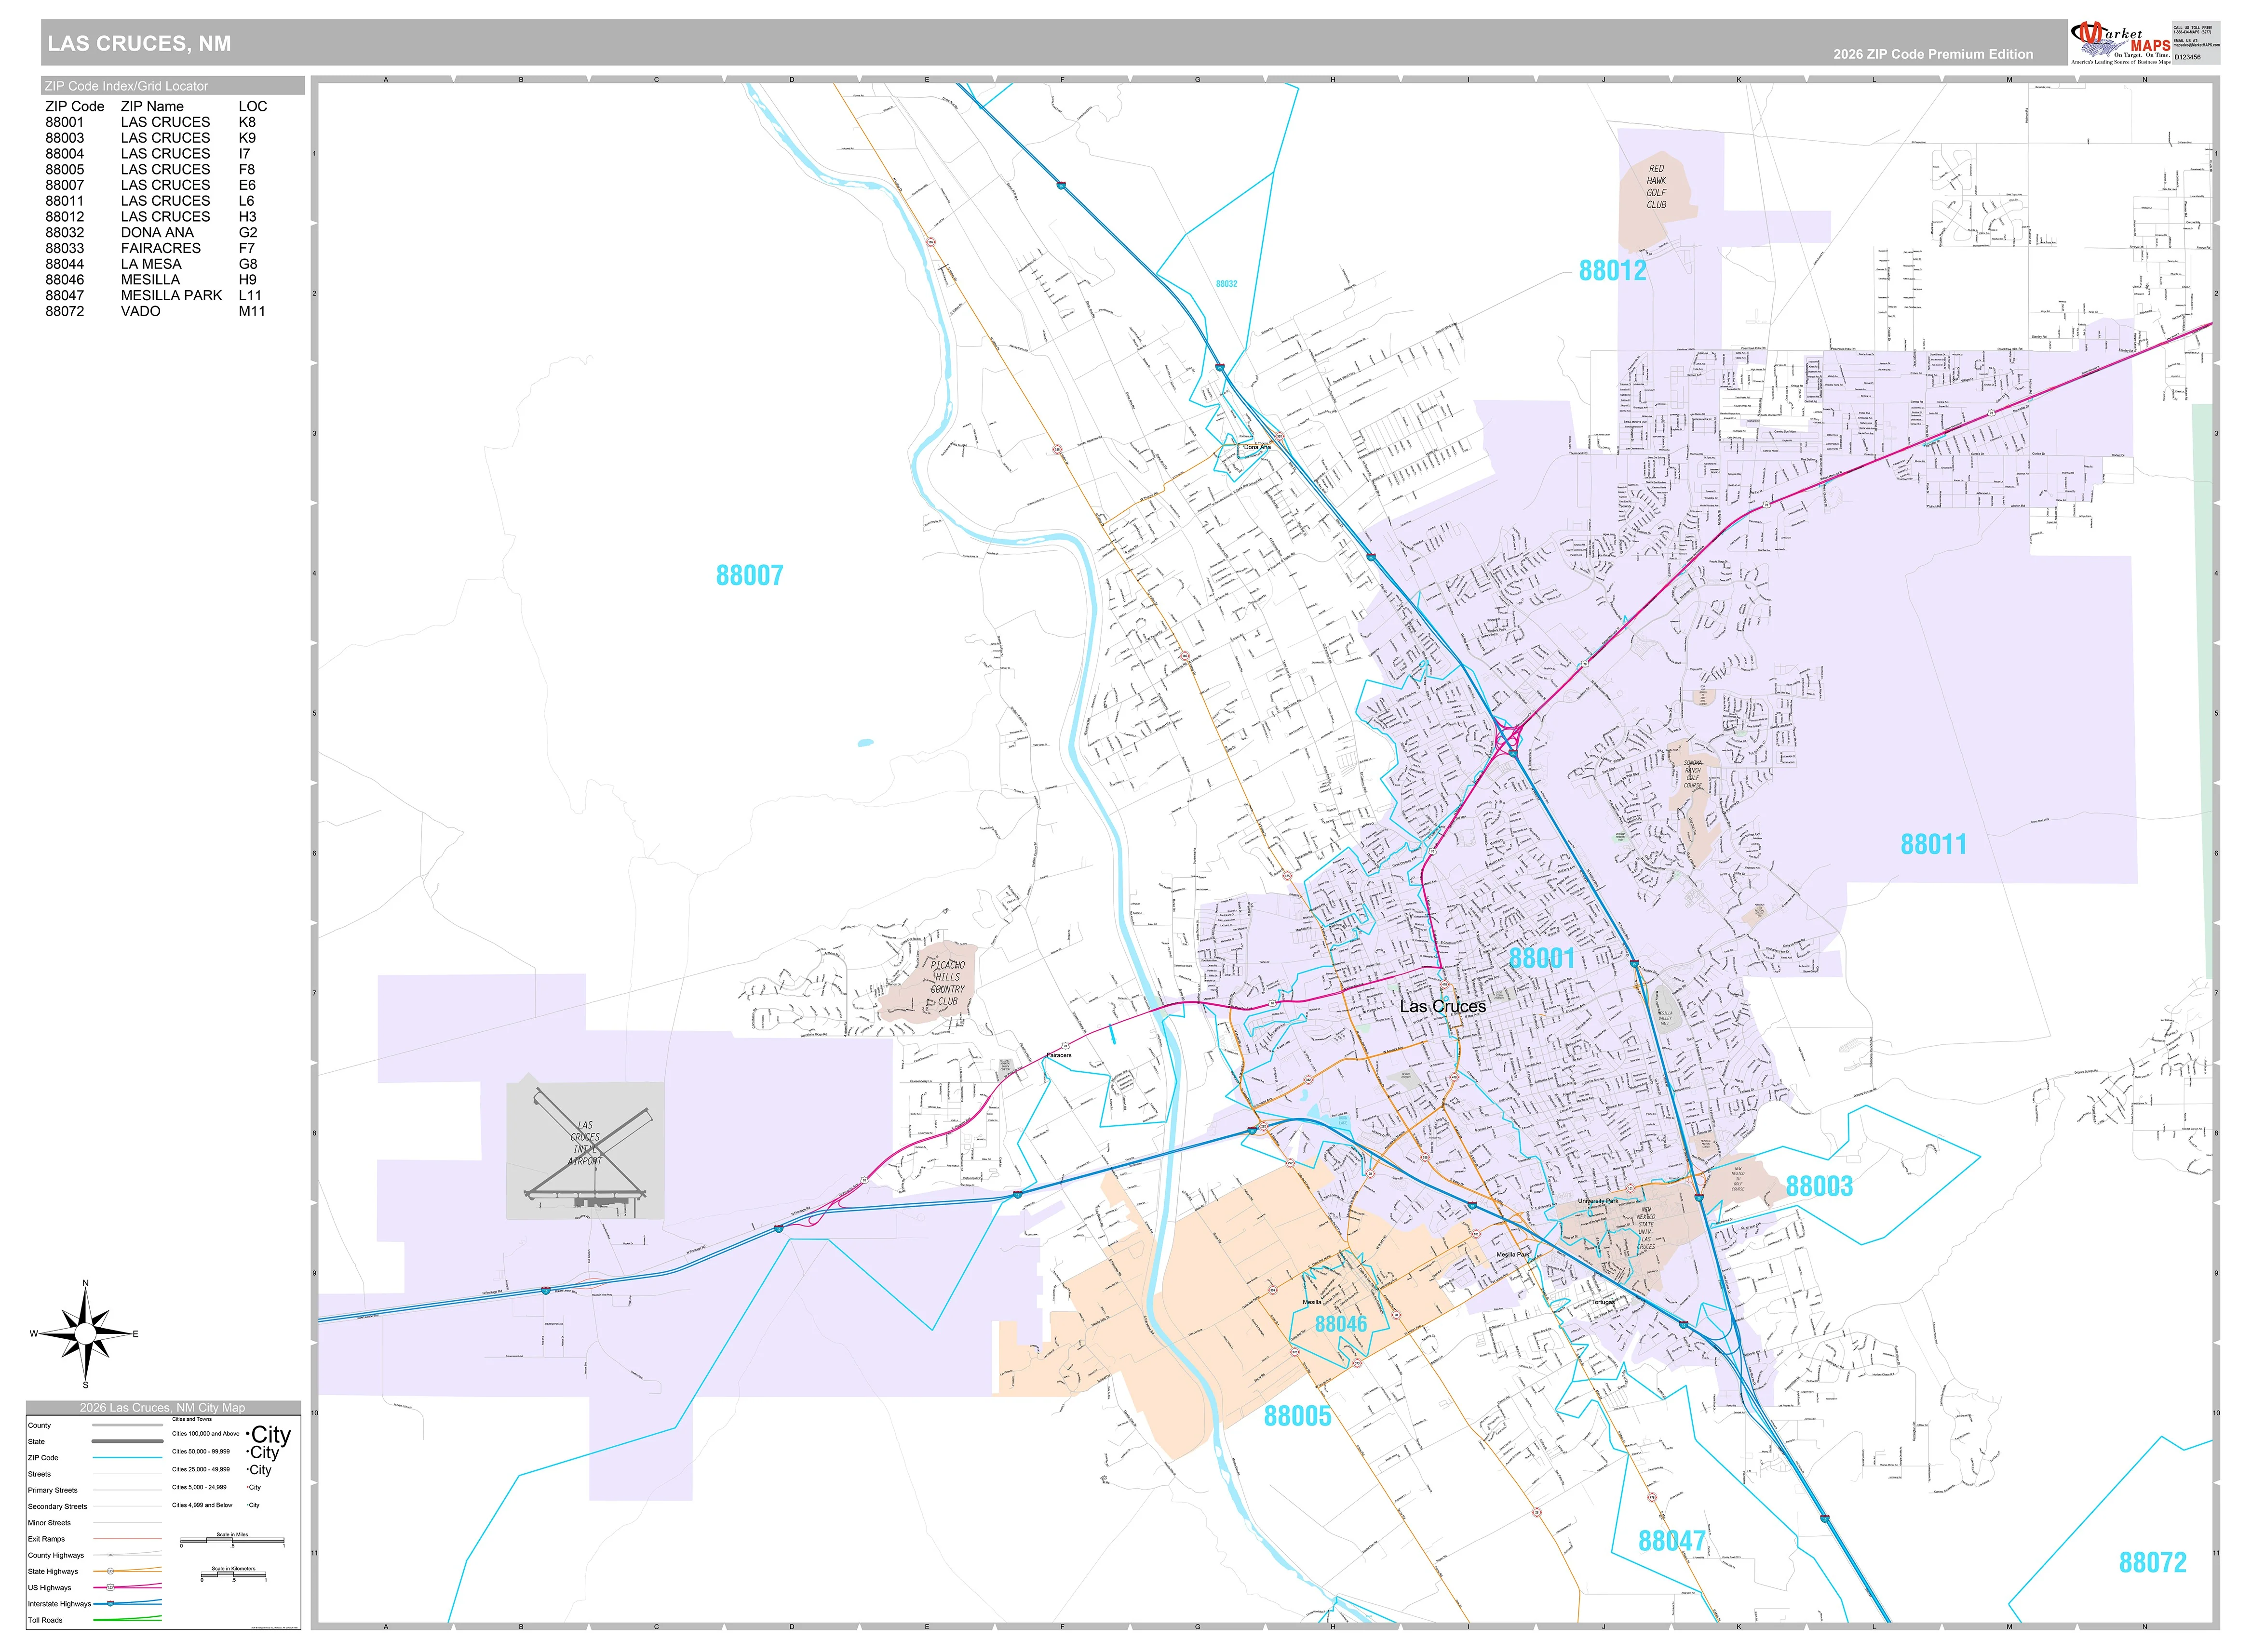Select index row 88004 LAS CRUCES I7
This screenshot has width=2251, height=1652.
[x=155, y=154]
